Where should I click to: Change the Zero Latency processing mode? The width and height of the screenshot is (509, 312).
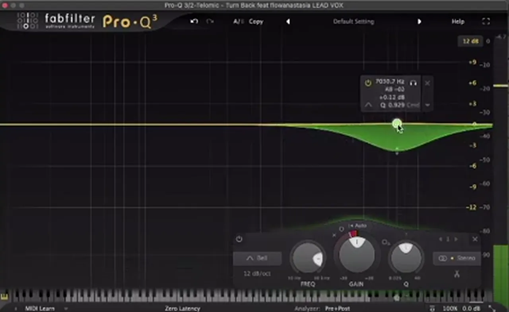[183, 308]
